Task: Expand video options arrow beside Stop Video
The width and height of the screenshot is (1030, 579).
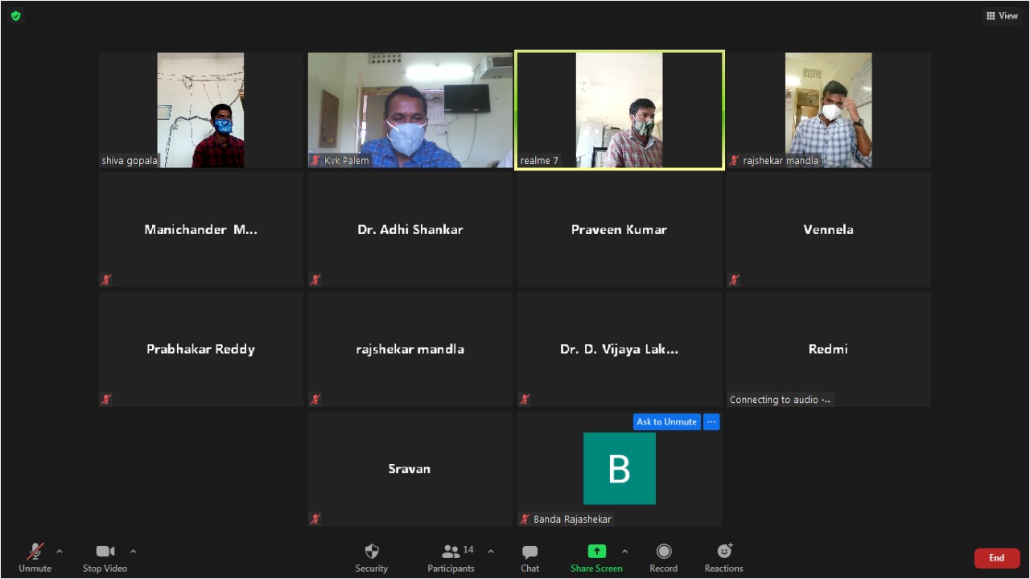Action: point(134,551)
